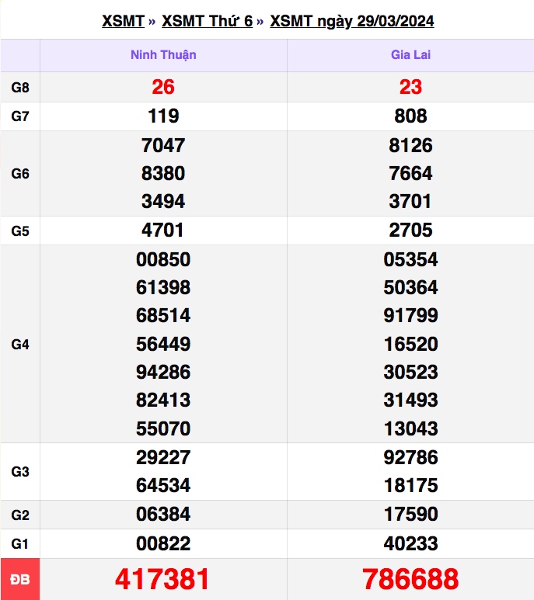This screenshot has width=534, height=600.
Task: Click the G4 row label
Action: point(20,344)
